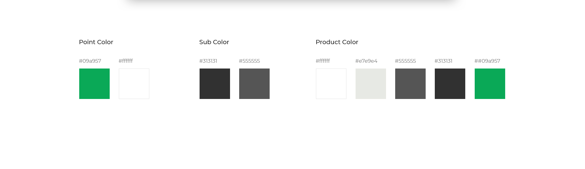Screen dimensions: 585x169
Task: Pick the dark #313131 Sub Color swatch
Action: click(x=215, y=84)
